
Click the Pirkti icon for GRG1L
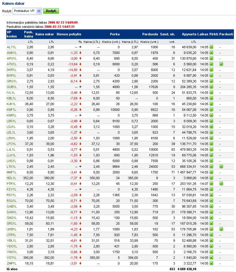pos(211,81)
